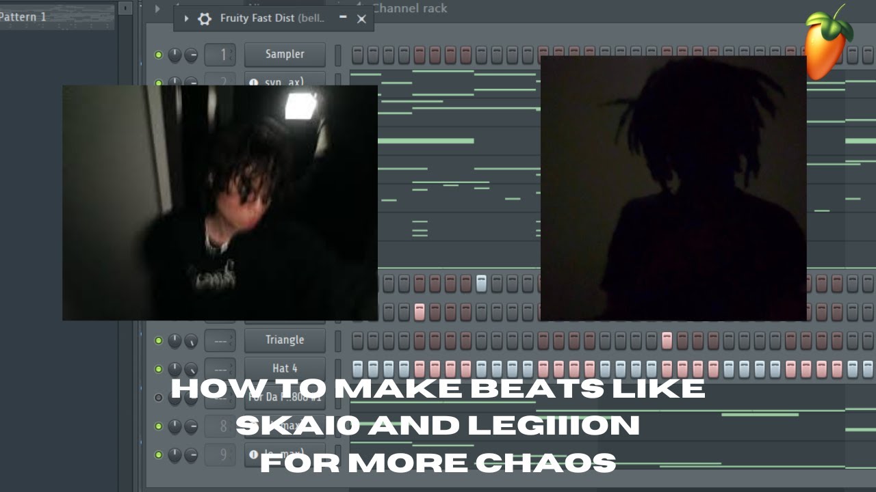Open the Hat 4 channel button
The height and width of the screenshot is (492, 876).
pyautogui.click(x=285, y=369)
